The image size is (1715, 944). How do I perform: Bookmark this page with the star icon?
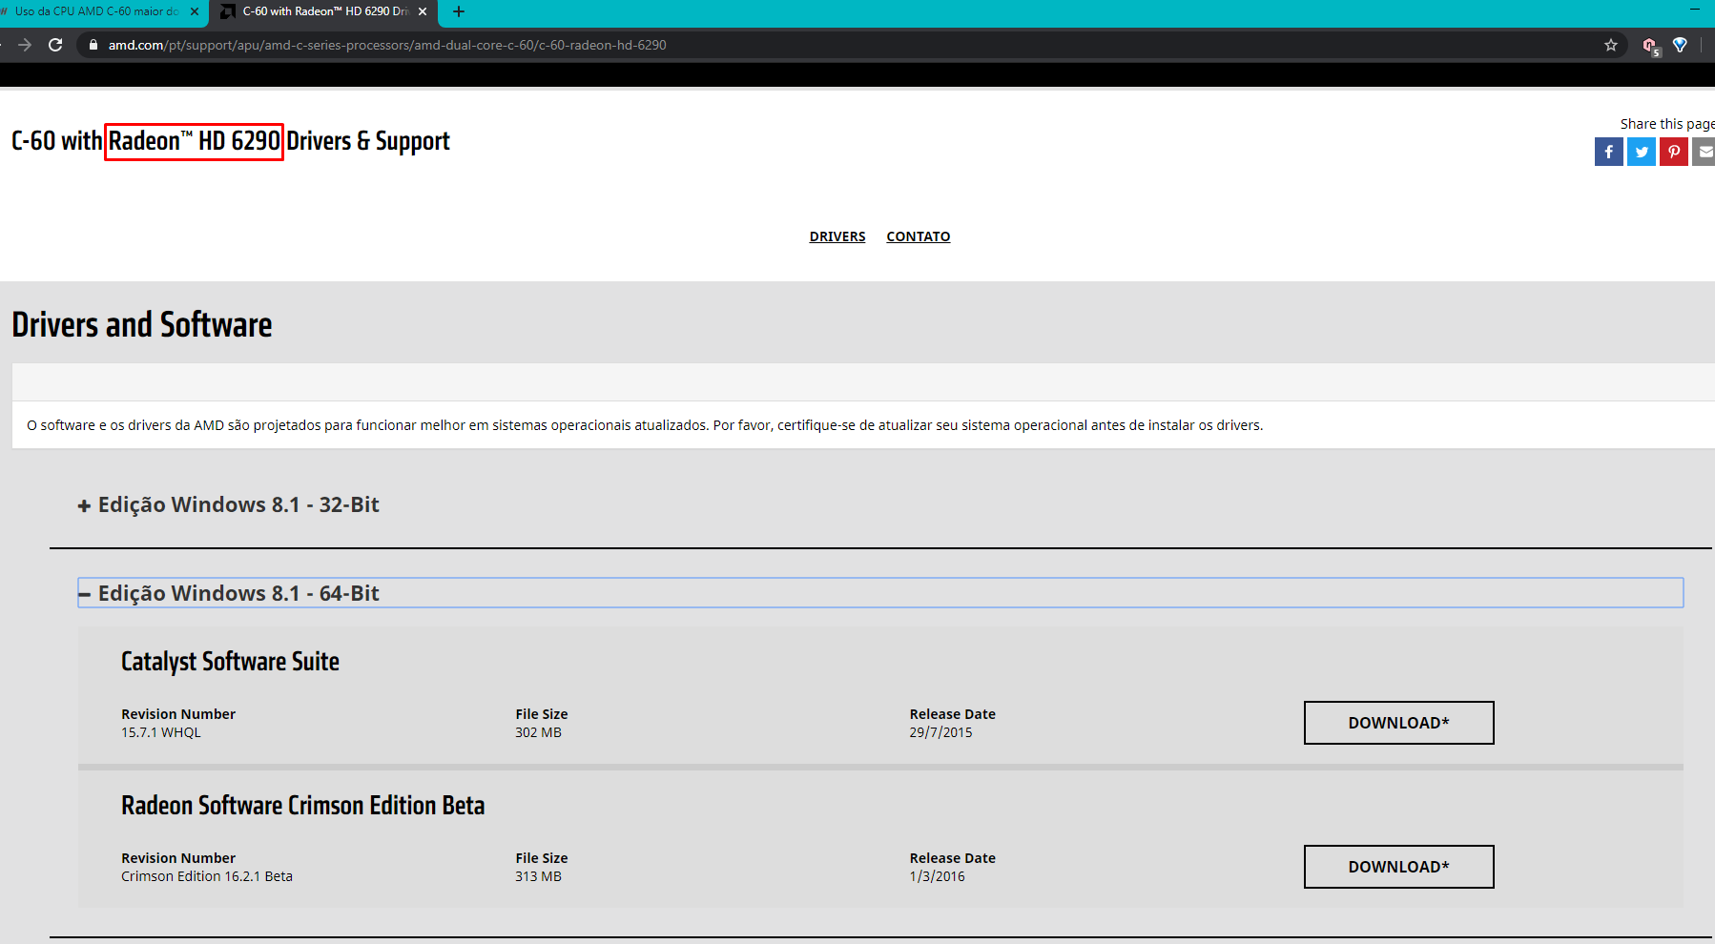(1611, 45)
